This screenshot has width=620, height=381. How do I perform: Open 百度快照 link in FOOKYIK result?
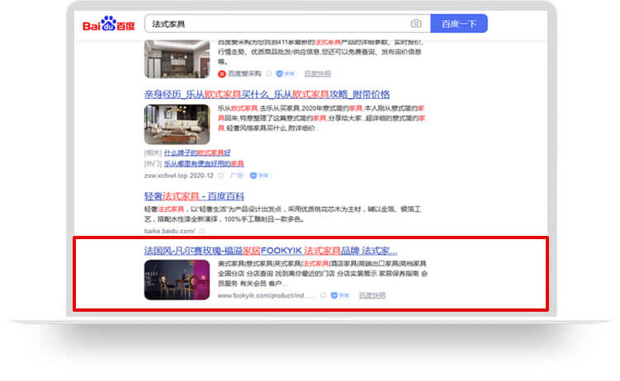coord(372,295)
